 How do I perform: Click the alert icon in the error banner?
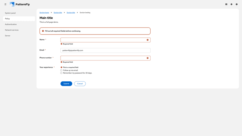43,31
